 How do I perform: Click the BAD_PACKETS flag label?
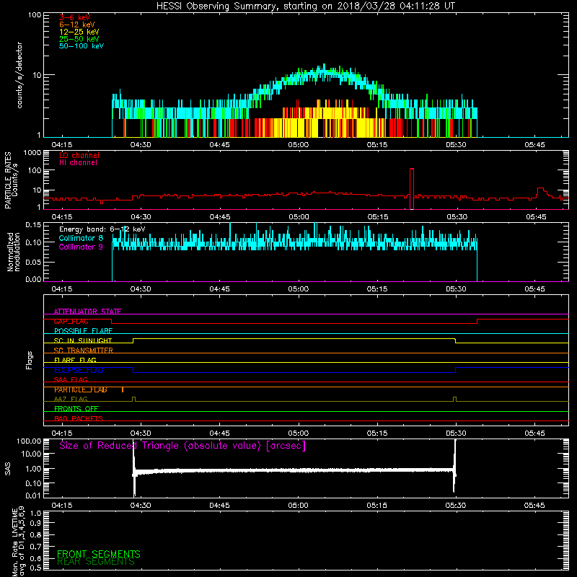click(x=79, y=418)
